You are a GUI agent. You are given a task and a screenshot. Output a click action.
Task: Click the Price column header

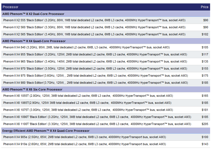pyautogui.click(x=204, y=7)
